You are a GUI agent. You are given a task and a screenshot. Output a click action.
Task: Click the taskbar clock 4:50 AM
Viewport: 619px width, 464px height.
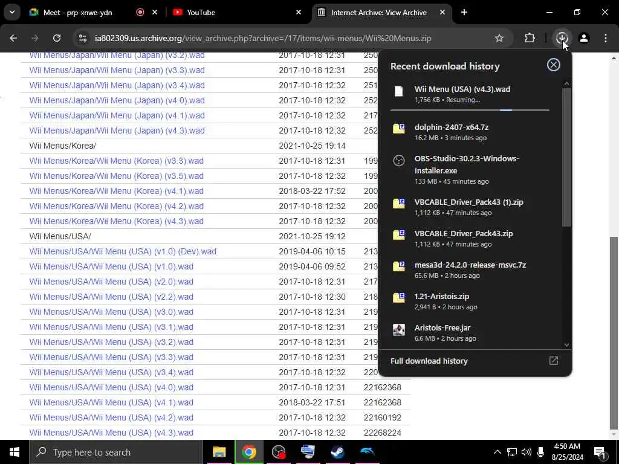point(567,446)
